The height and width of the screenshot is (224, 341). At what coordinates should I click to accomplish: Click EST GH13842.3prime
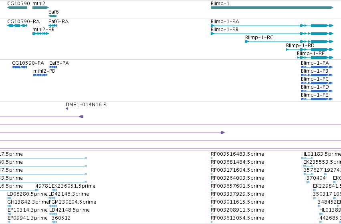point(28,202)
